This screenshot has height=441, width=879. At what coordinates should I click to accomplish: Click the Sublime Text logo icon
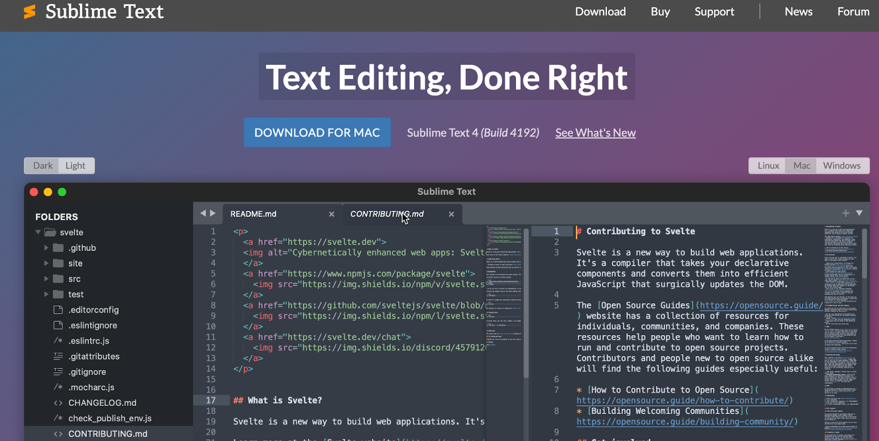[x=30, y=12]
